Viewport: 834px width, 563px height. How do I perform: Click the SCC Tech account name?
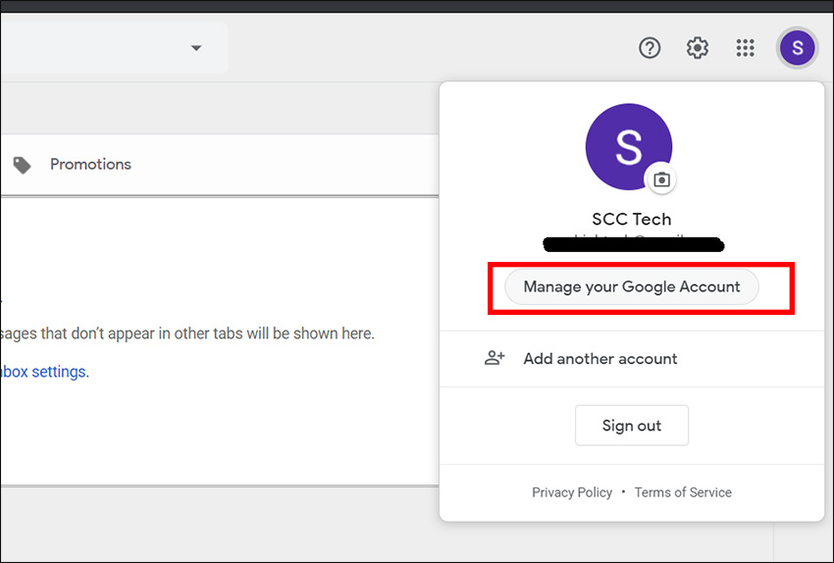pyautogui.click(x=631, y=219)
